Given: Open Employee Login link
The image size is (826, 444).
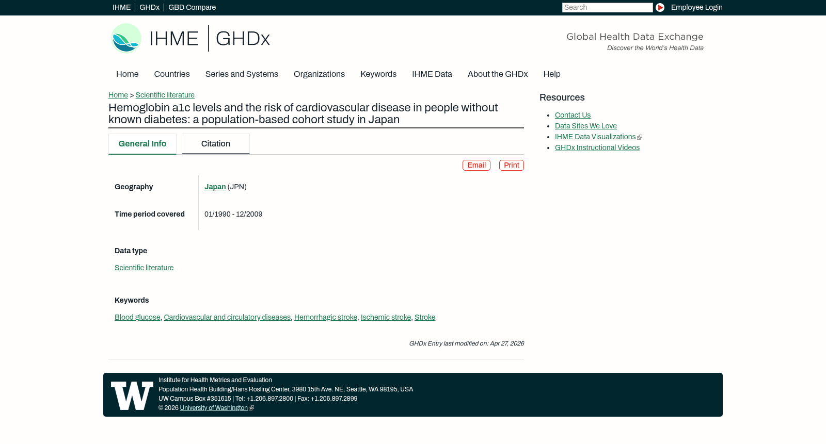Looking at the screenshot, I should coord(696,7).
